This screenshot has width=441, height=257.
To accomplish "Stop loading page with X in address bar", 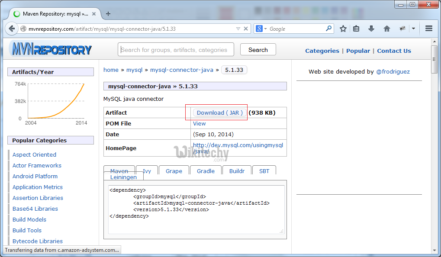I will [x=246, y=29].
